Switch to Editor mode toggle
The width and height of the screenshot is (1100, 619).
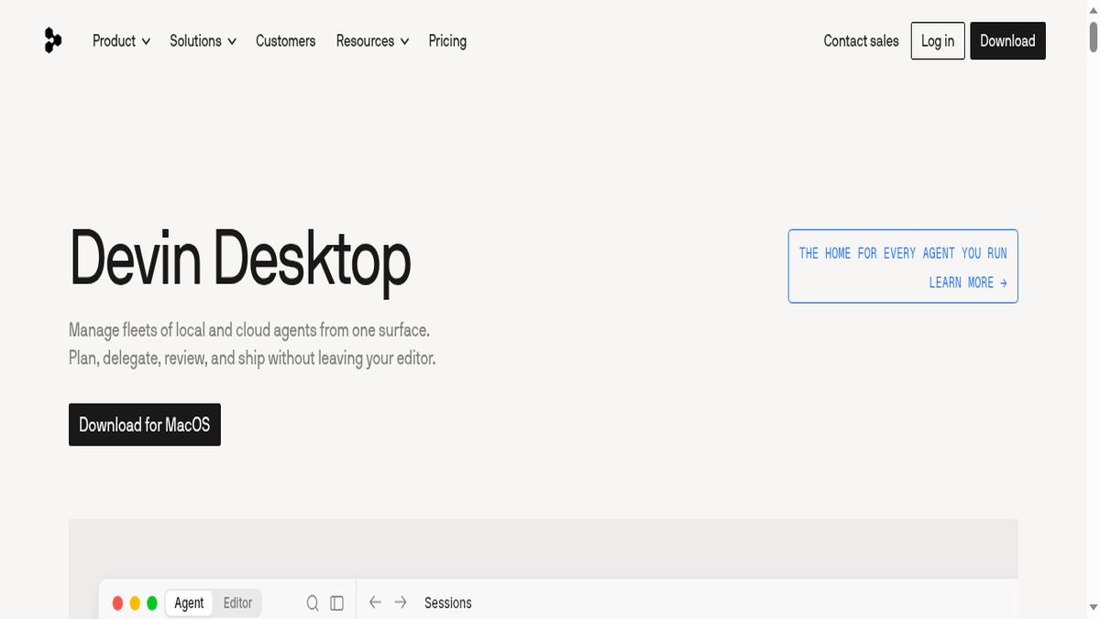(237, 602)
